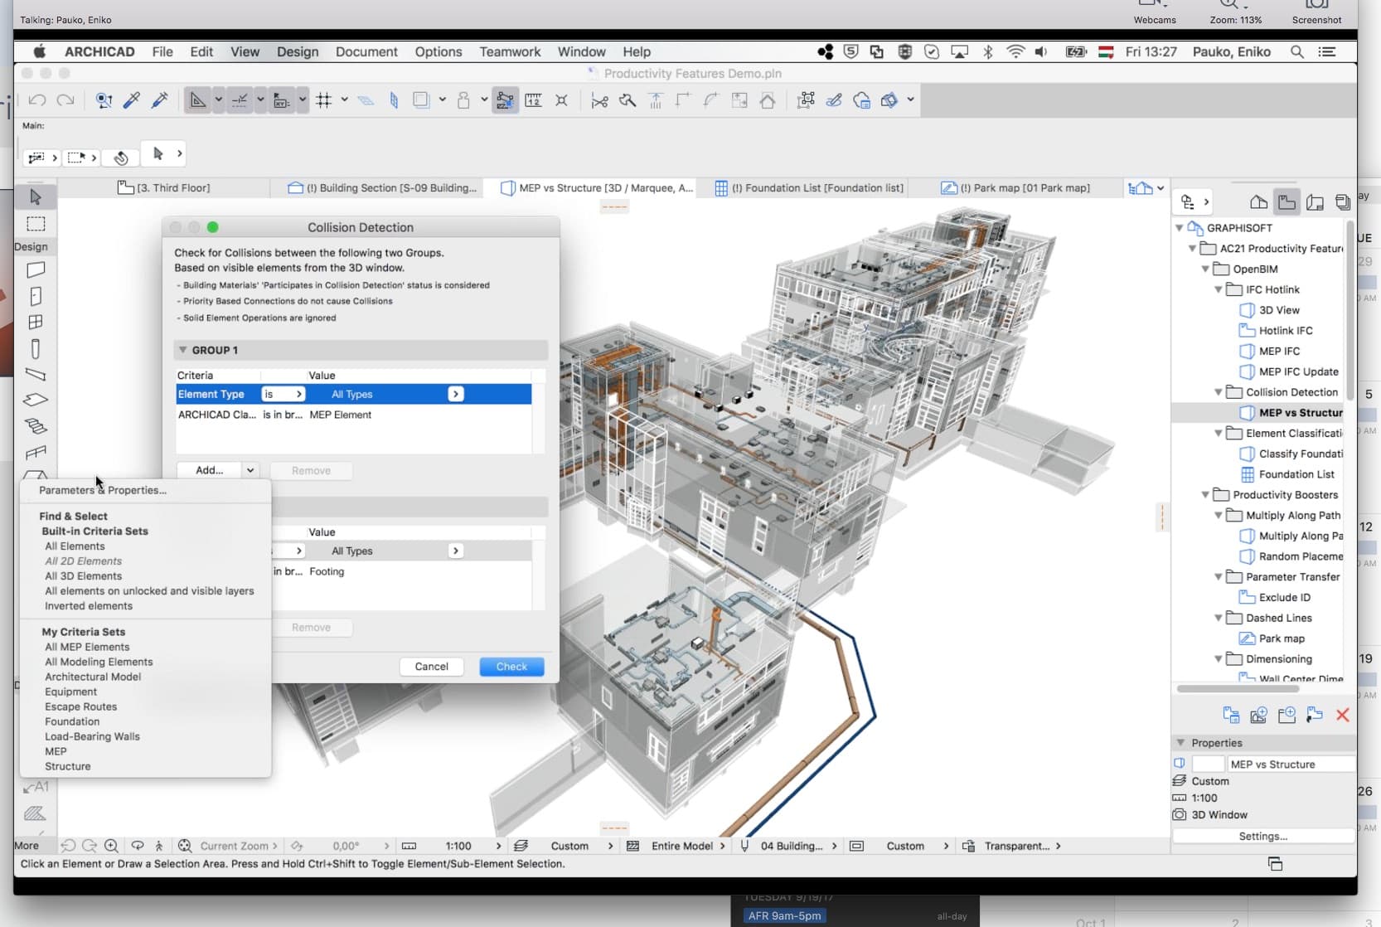Select the Beam tool
Image resolution: width=1381 pixels, height=927 pixels.
pos(36,375)
